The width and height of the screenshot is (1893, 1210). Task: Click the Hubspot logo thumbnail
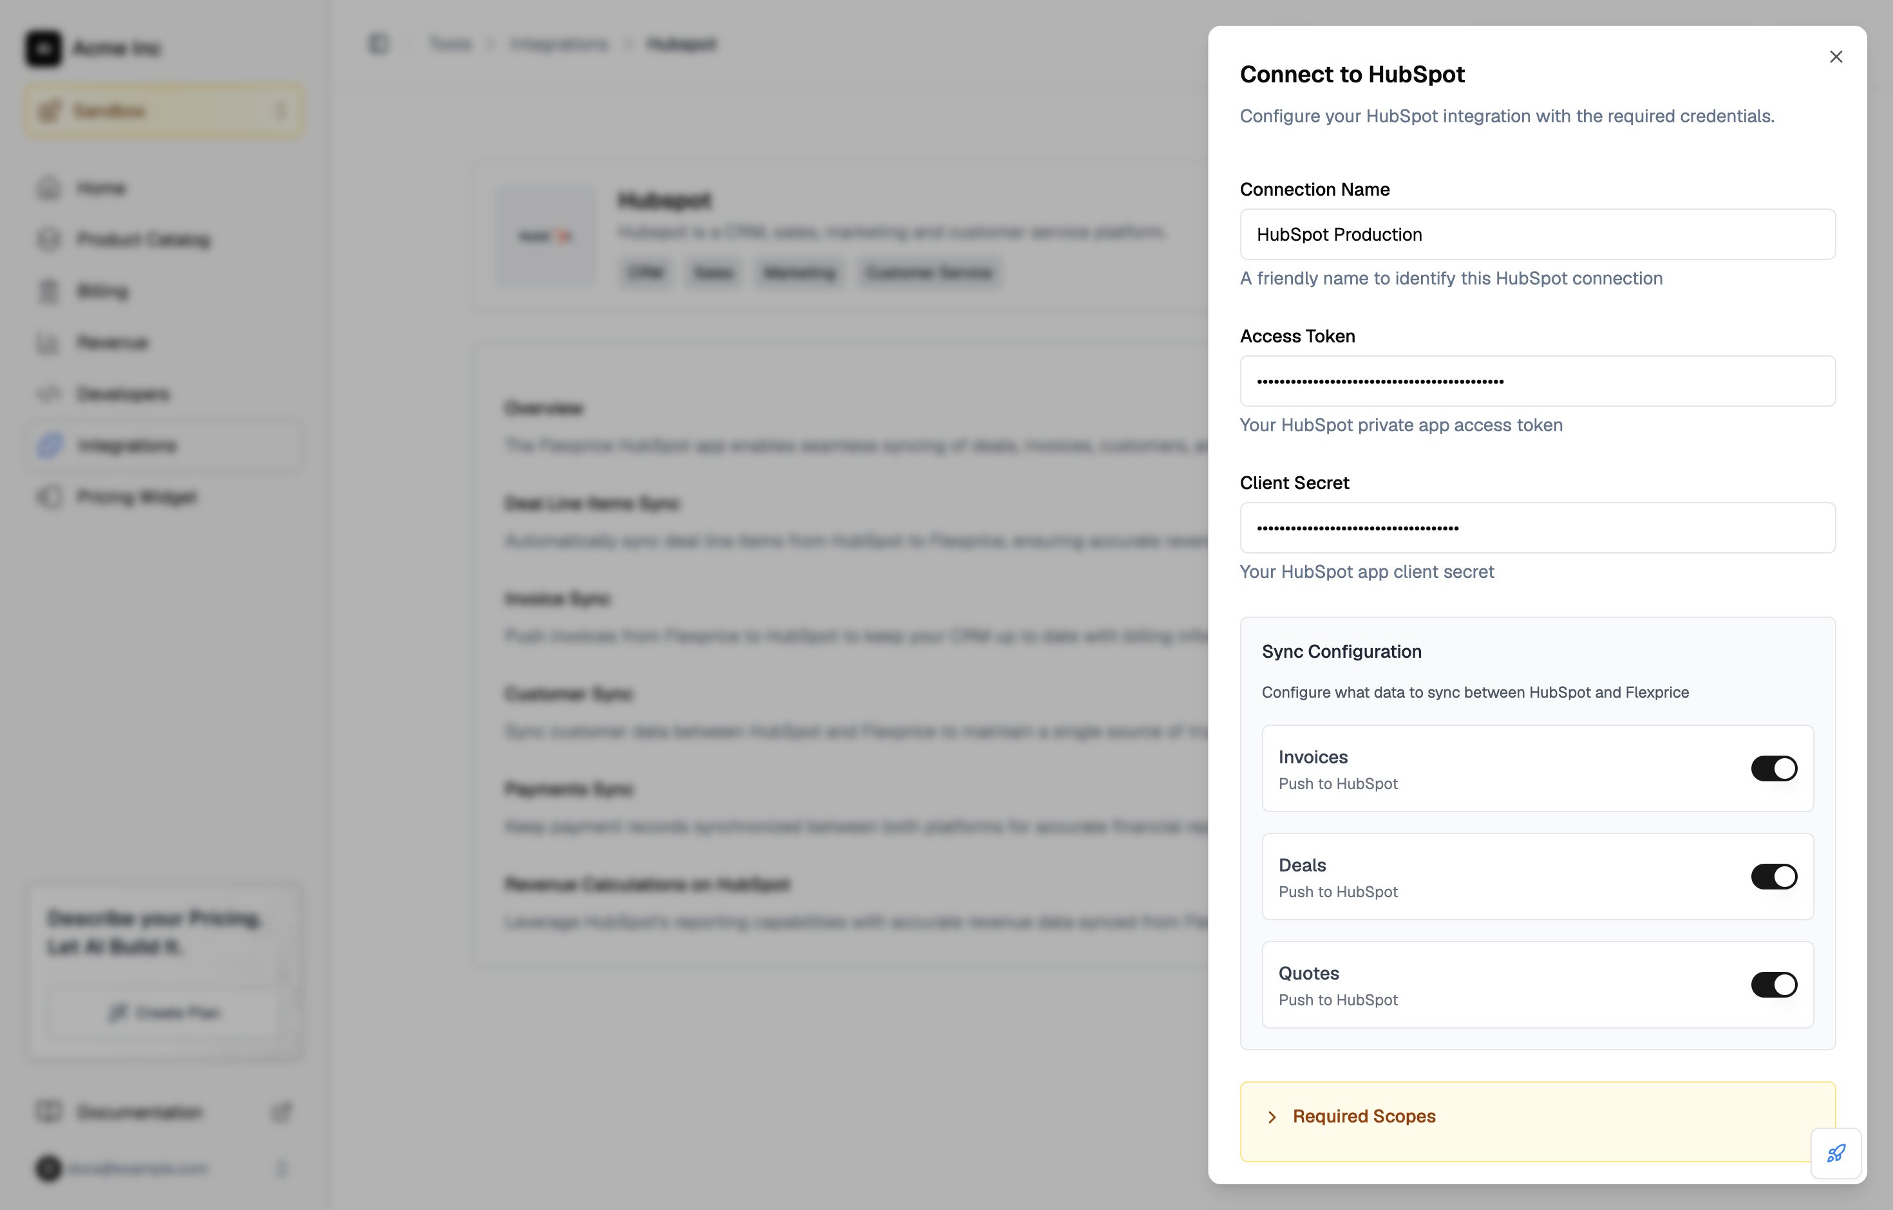pos(545,236)
